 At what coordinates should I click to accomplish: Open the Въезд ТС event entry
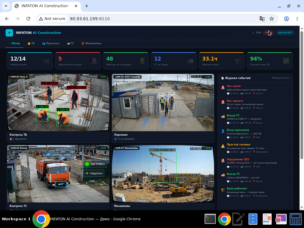[255, 119]
